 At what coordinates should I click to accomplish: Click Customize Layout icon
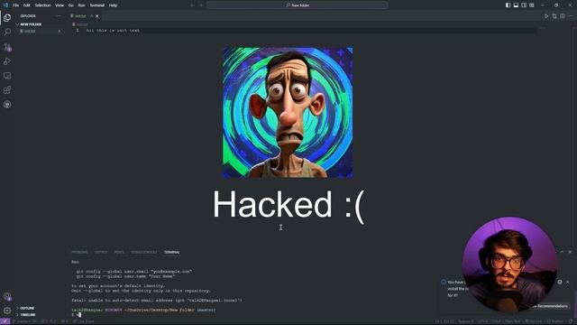pos(532,5)
